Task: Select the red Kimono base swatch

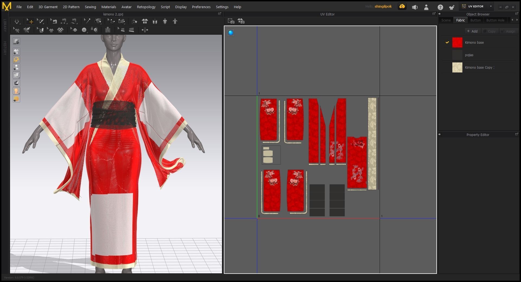Action: [x=457, y=43]
